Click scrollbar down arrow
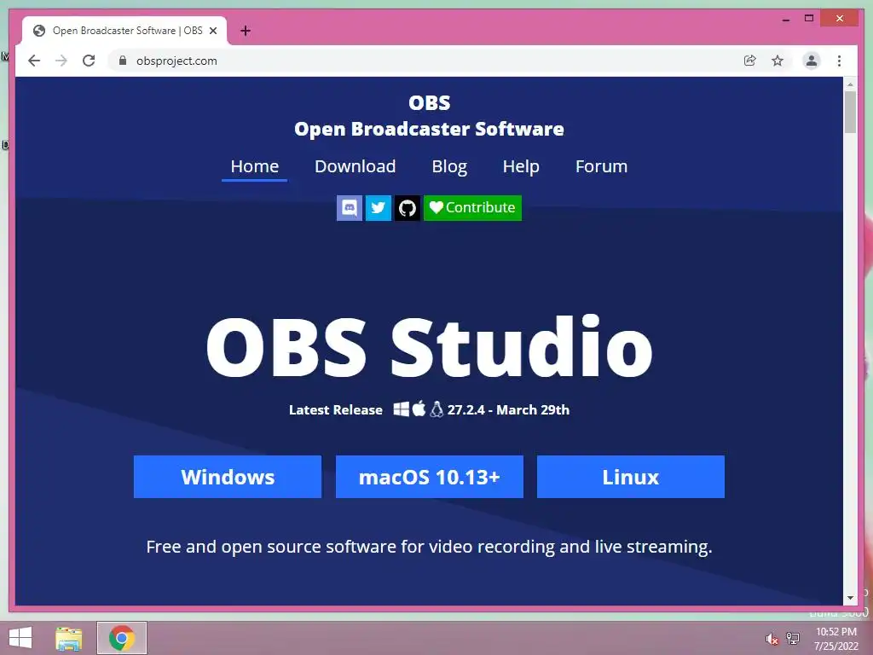The image size is (873, 655). [850, 598]
